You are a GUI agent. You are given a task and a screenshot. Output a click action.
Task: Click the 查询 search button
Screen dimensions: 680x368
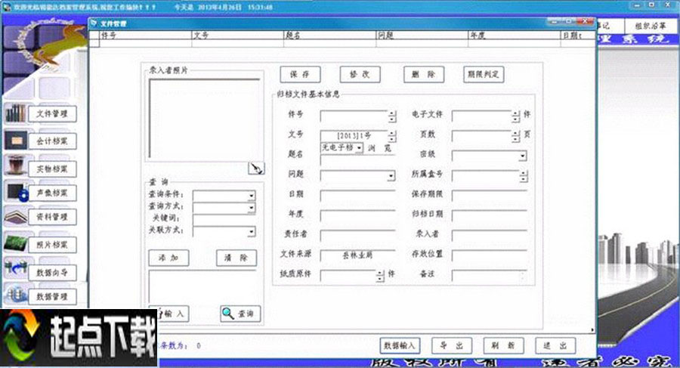[240, 314]
